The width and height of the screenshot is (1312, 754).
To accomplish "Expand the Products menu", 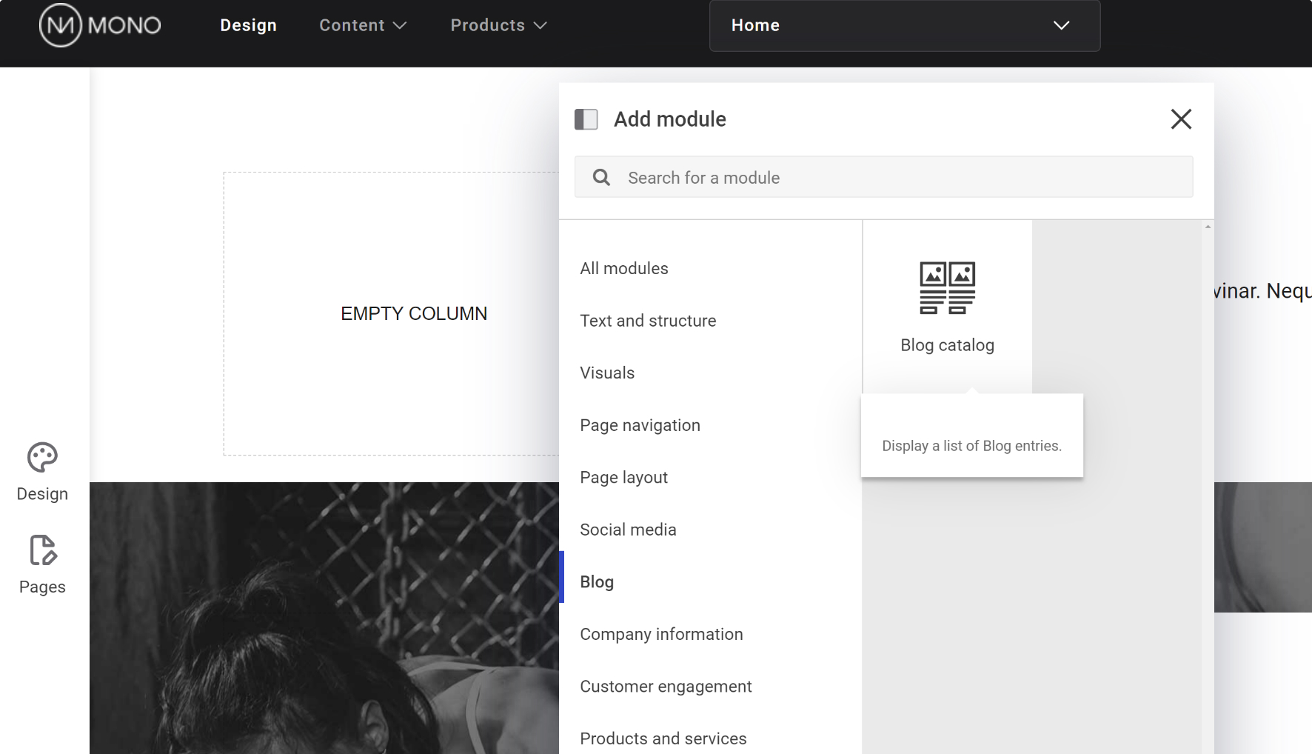I will click(498, 25).
